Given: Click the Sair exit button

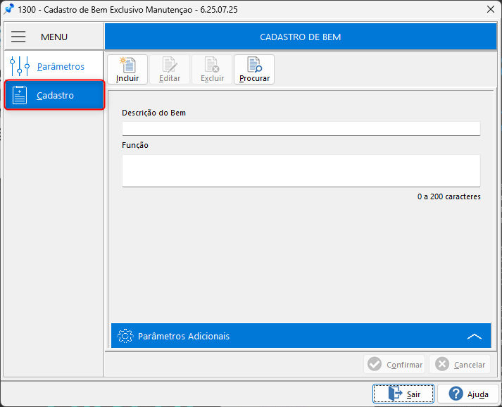Looking at the screenshot, I should point(403,394).
